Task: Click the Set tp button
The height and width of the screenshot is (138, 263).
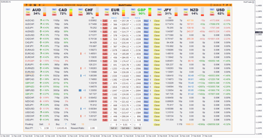Action: 137,128
